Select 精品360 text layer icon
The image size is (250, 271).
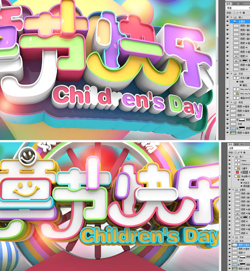(x=237, y=98)
